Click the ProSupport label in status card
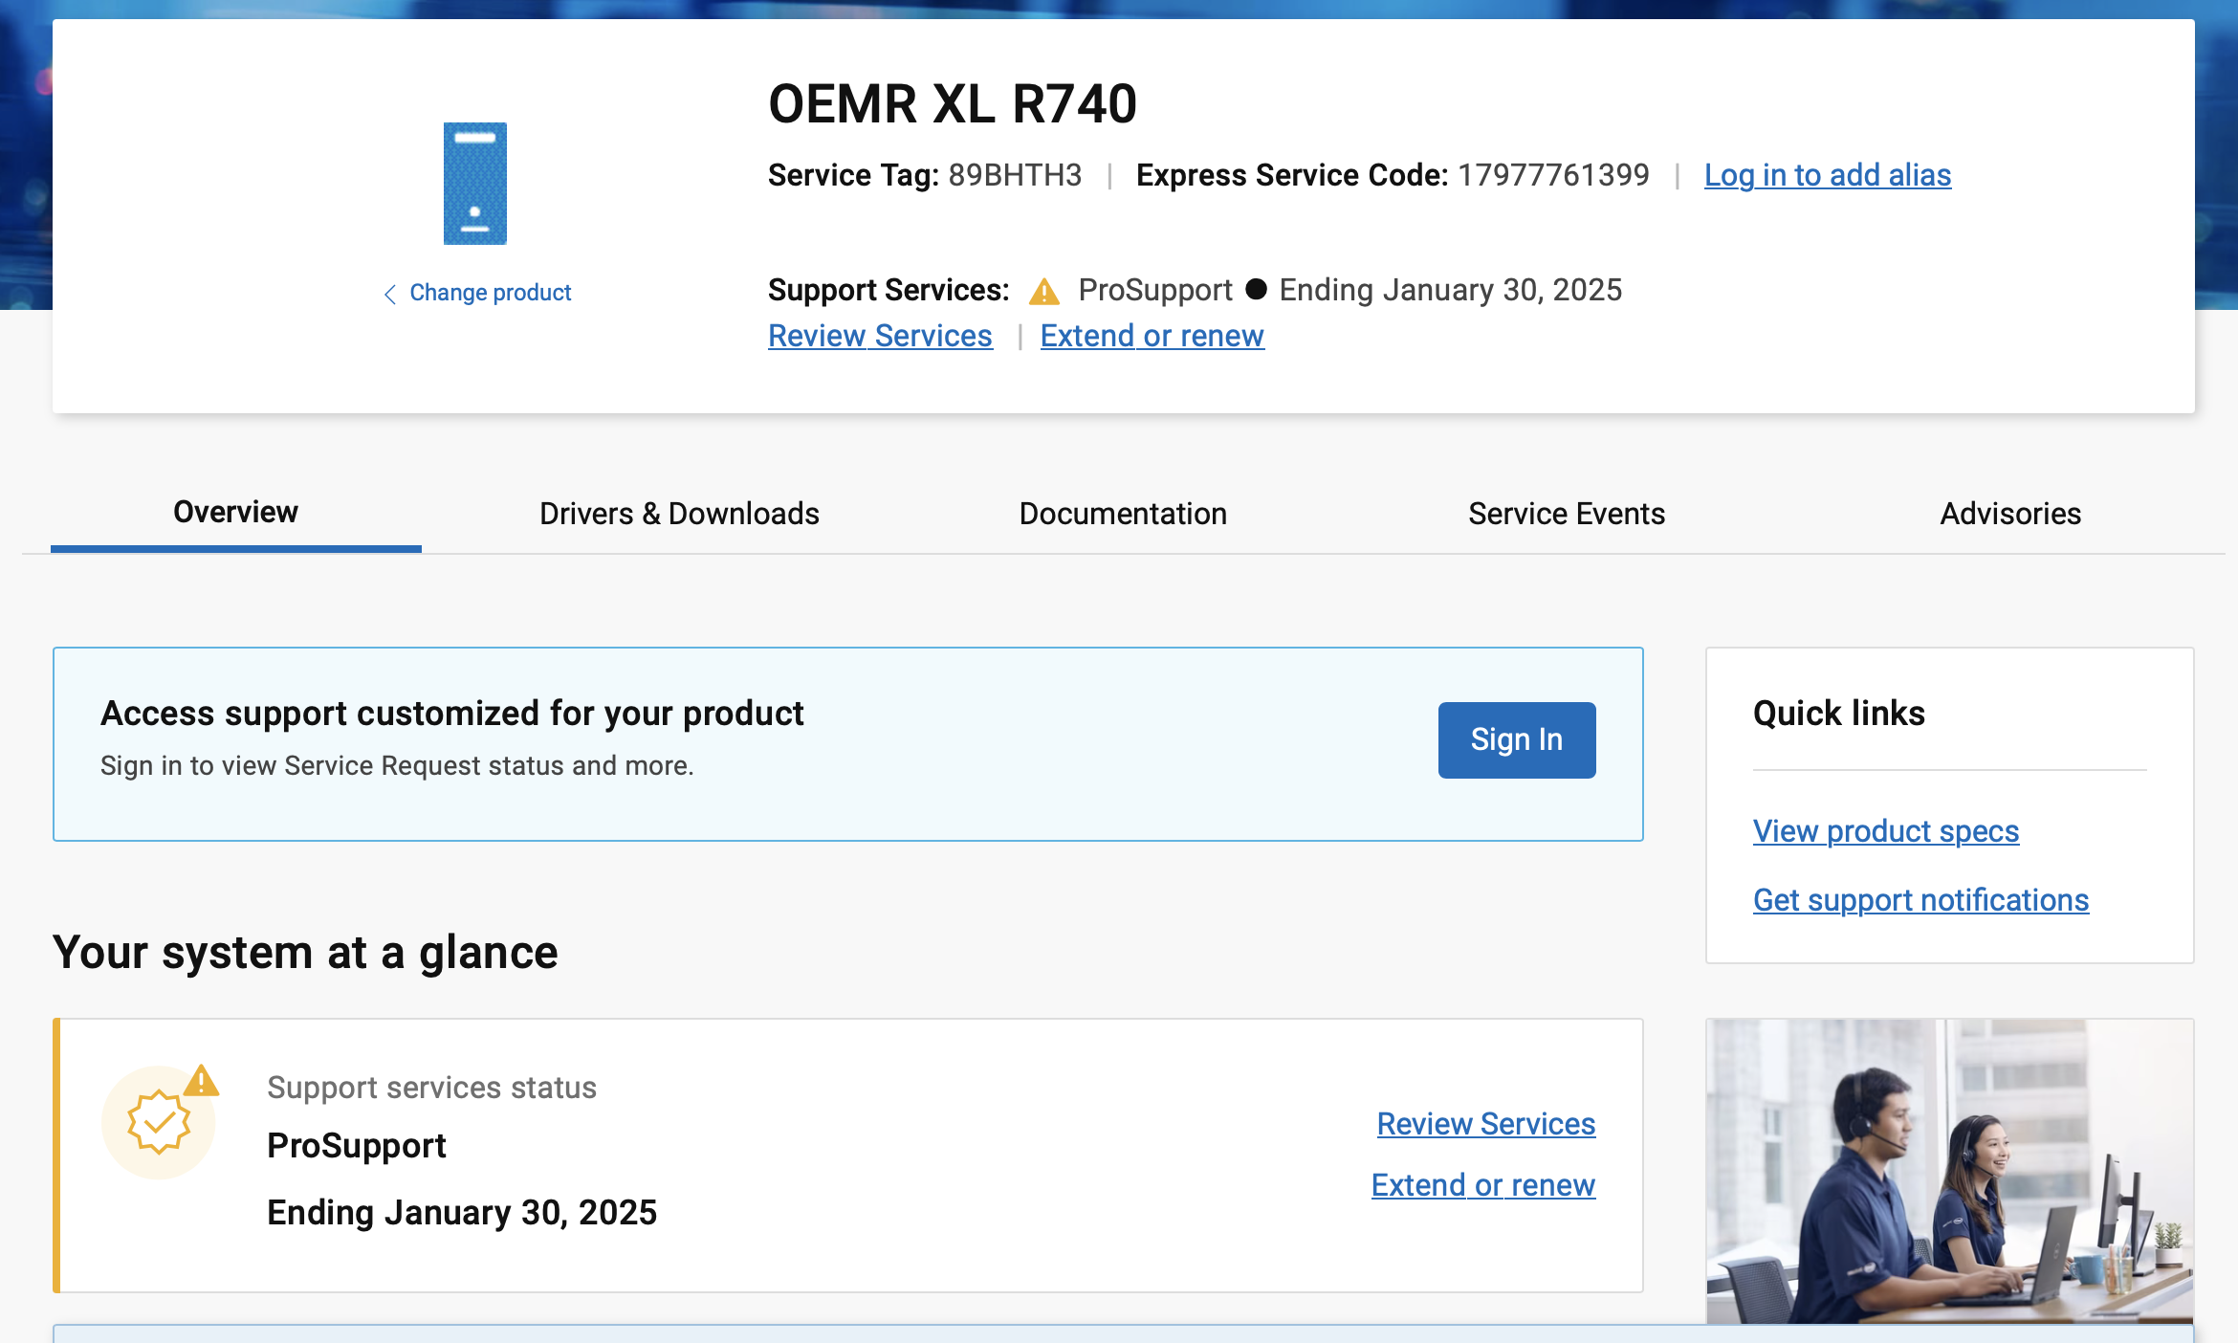2238x1343 pixels. pos(357,1146)
